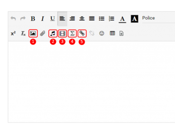This screenshot has width=175, height=127.
Task: Select right text alignment
Action: click(72, 18)
